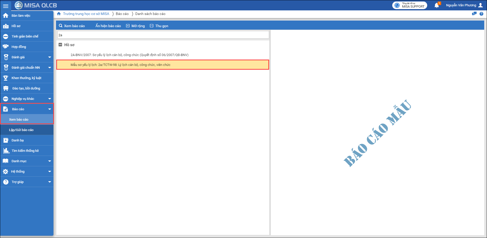The width and height of the screenshot is (487, 238).
Task: Expand the Danh mục sidebar menu
Action: (49, 161)
